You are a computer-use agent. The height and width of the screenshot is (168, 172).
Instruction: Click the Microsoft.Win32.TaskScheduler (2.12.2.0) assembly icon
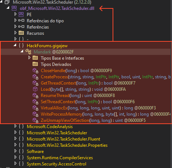point(7,2)
